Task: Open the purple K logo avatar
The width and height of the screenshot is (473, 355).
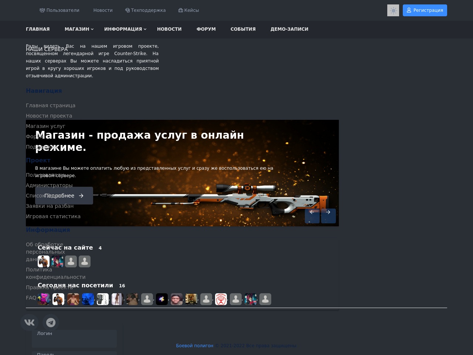Action: tap(162, 299)
